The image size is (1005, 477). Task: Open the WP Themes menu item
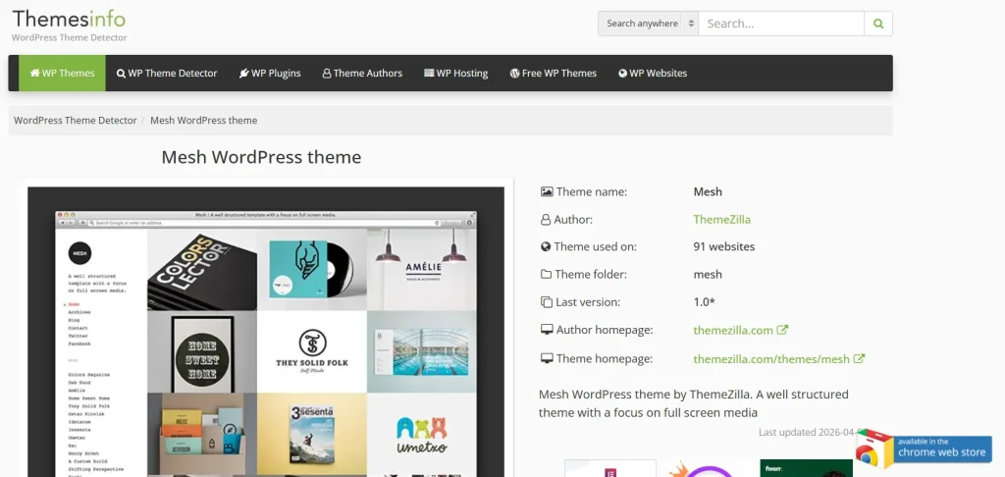click(62, 73)
